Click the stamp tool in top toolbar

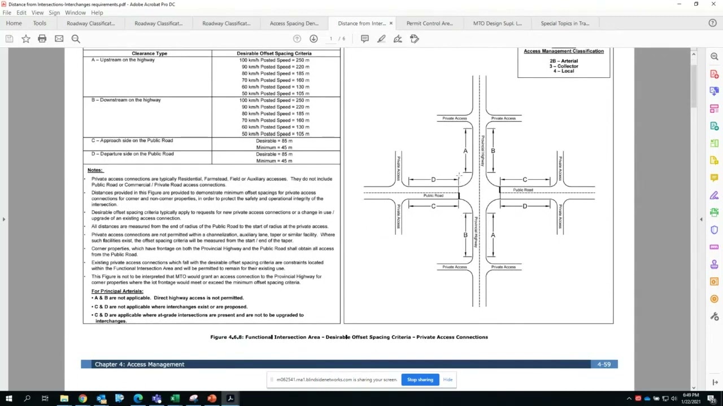(415, 39)
